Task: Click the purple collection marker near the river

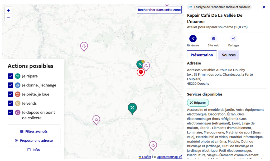Action: coord(96,119)
